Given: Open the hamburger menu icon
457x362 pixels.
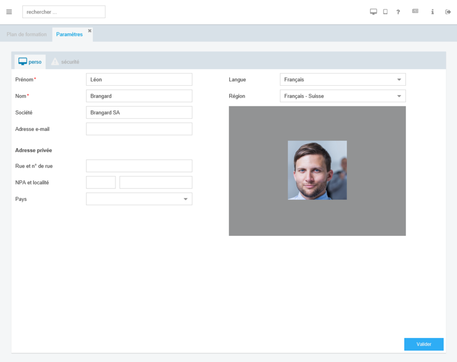Looking at the screenshot, I should [x=9, y=12].
